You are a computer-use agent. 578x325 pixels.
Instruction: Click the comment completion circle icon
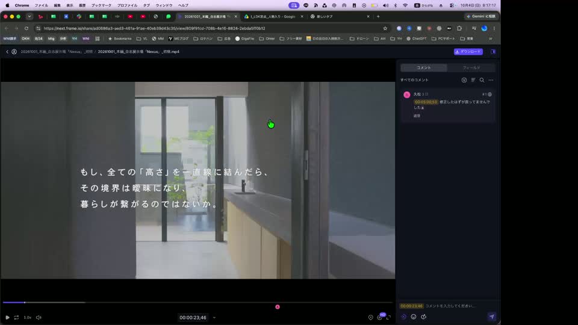tap(490, 94)
